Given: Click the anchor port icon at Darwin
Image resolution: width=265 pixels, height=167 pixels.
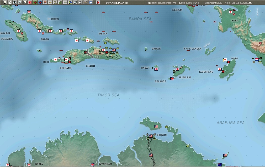Looking at the screenshot, I should click(148, 135).
